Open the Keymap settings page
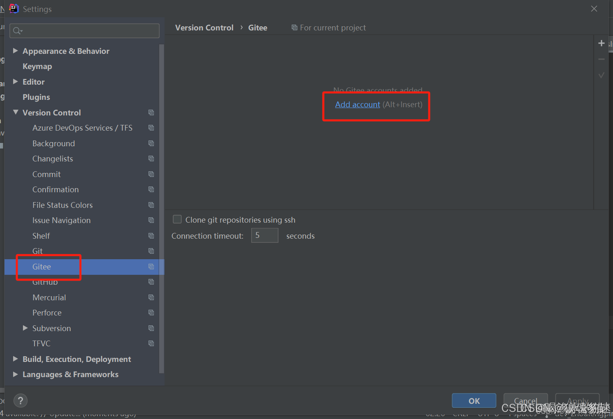Screen dimensions: 613x419 click(x=37, y=67)
